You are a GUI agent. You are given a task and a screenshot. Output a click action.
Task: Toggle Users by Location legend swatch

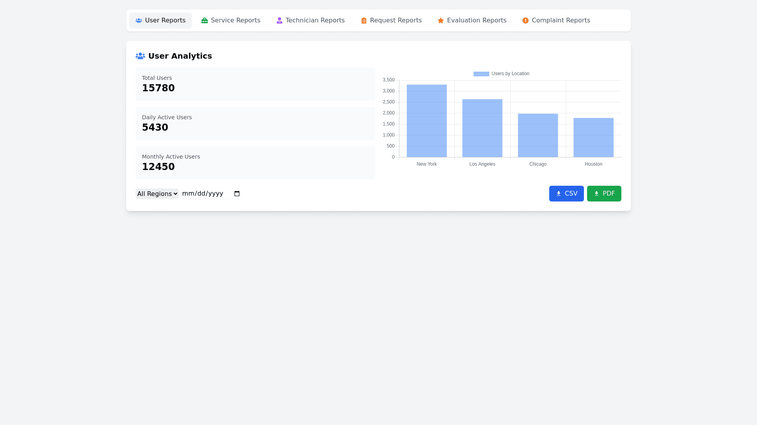click(481, 74)
